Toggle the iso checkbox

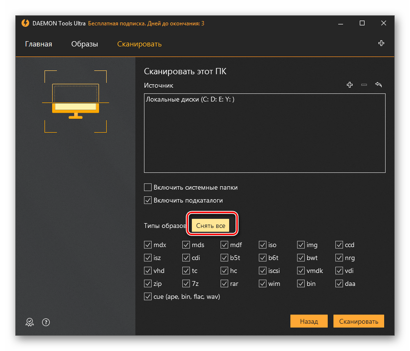(263, 245)
